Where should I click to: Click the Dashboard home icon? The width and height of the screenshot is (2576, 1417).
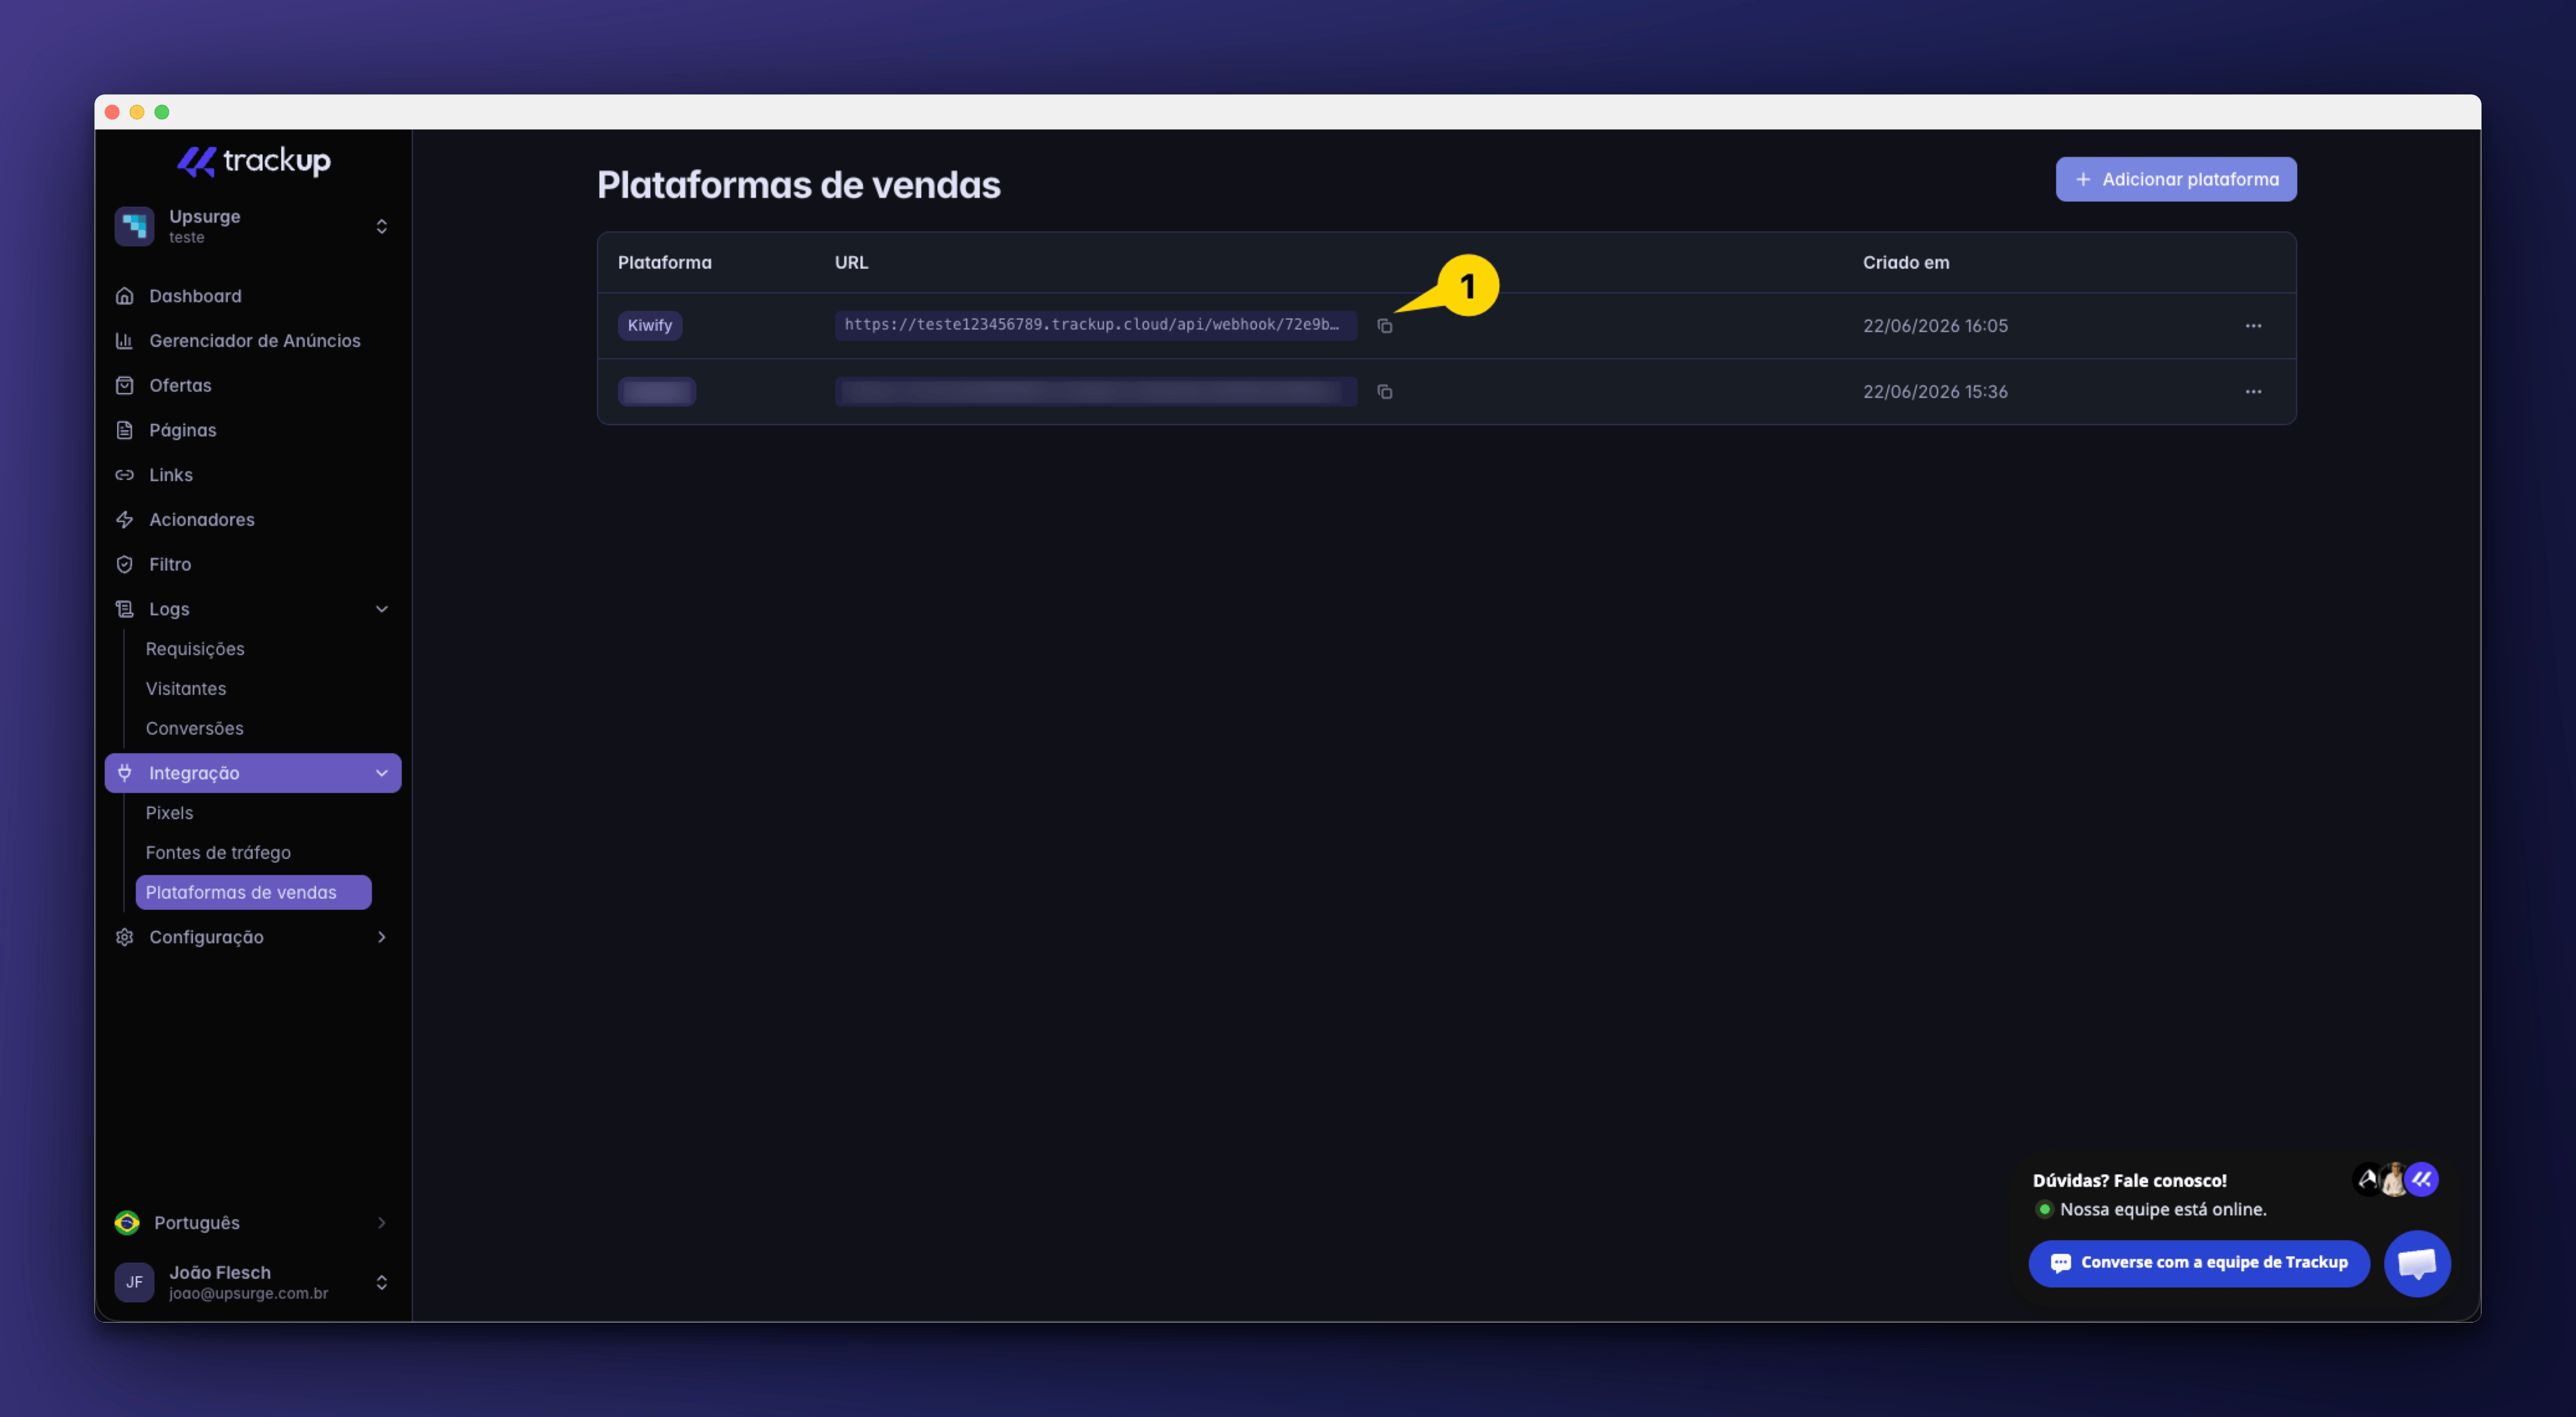[124, 296]
